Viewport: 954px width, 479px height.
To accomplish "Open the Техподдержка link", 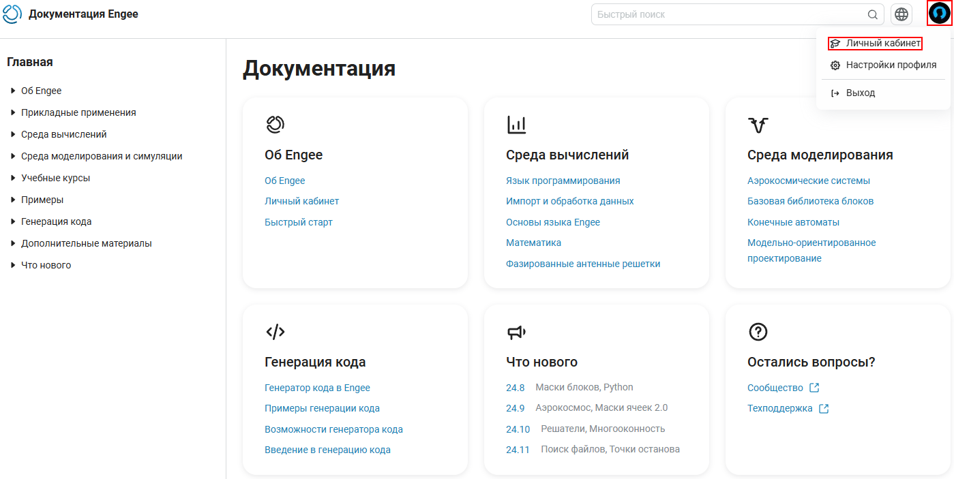I will [780, 409].
